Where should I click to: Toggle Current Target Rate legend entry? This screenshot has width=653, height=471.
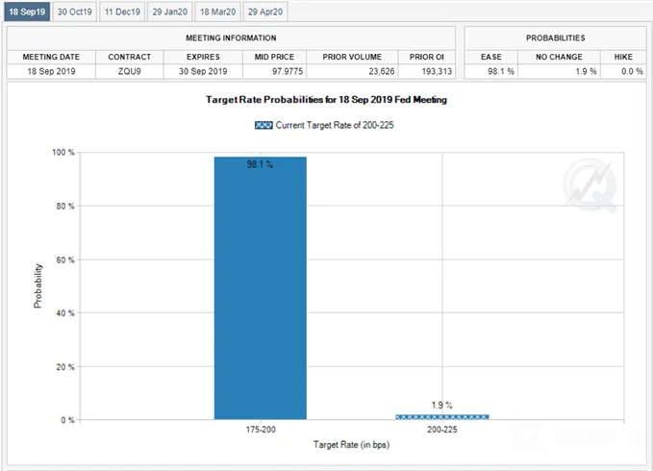pos(324,125)
